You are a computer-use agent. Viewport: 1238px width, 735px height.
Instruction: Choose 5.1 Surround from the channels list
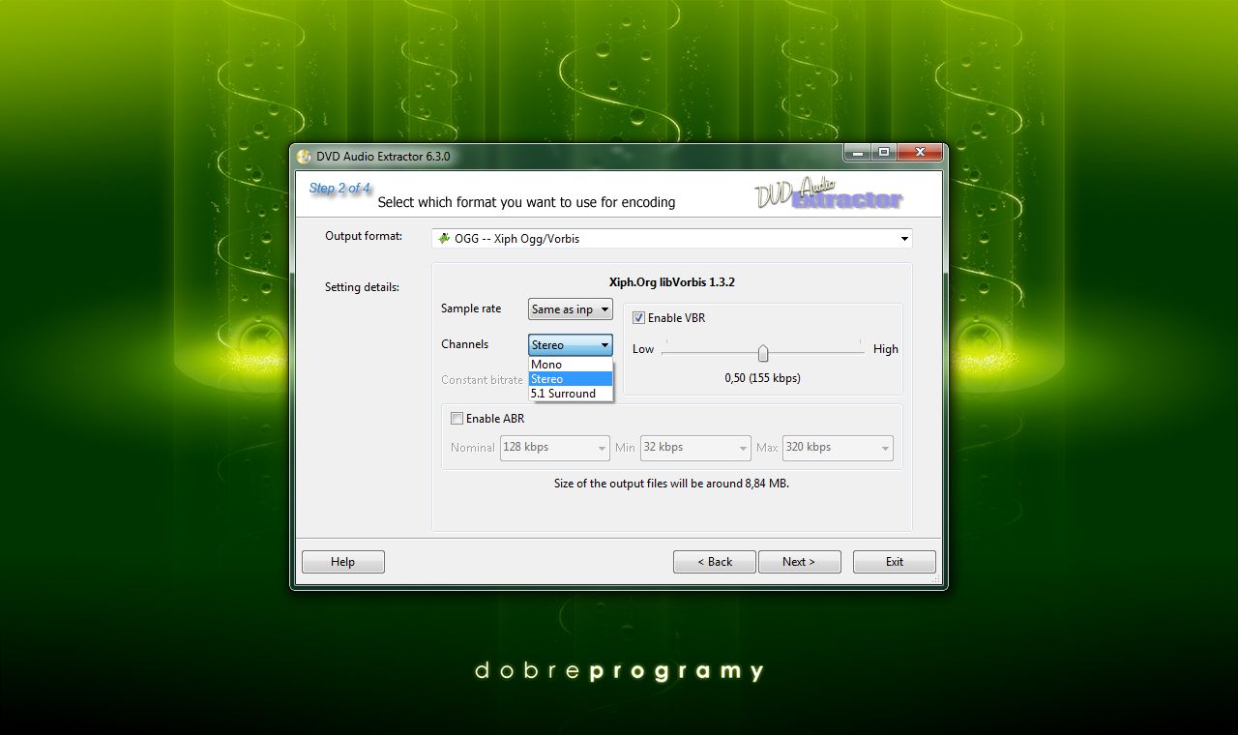pos(571,394)
